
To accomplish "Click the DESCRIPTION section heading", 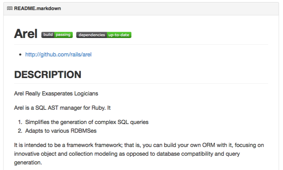I will 47,75.
